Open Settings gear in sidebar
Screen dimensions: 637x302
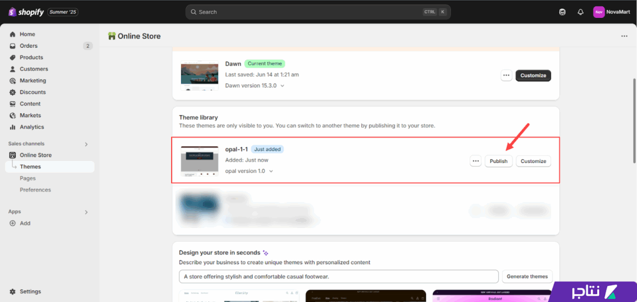click(13, 291)
